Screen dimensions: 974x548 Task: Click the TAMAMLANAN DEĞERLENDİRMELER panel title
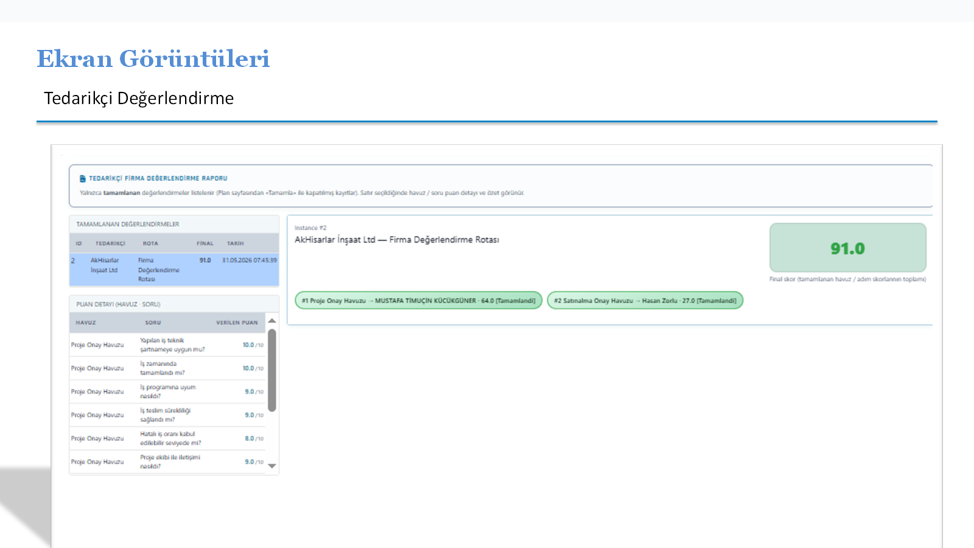128,224
